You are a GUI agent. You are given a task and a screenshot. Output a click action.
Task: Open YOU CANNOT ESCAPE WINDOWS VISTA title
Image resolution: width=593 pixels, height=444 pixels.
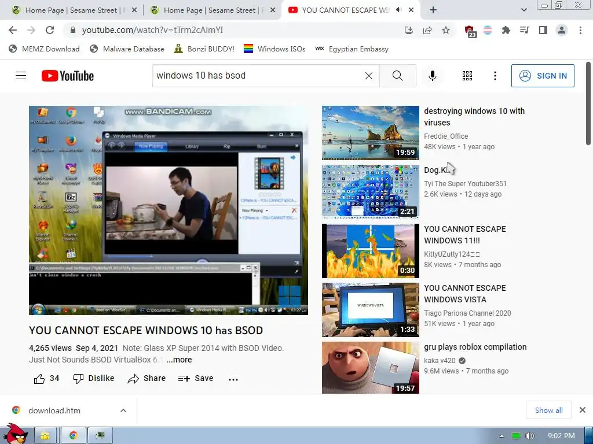tap(465, 294)
